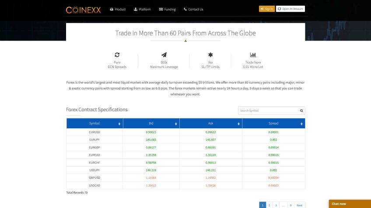Jump to page 9 of records

click(290, 205)
